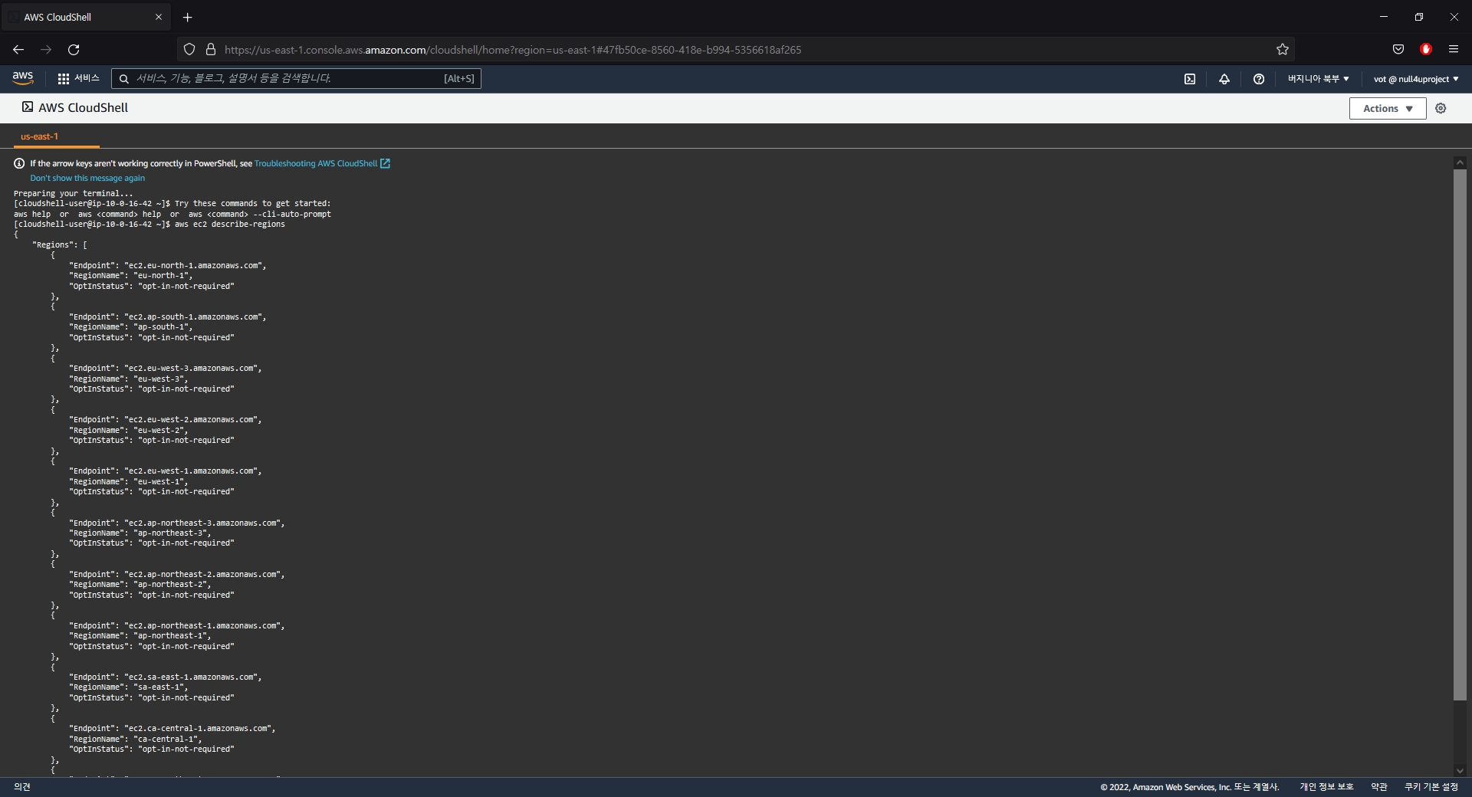Click the "Regions": [ line
Screen dimensions: 1472x797
pos(60,245)
